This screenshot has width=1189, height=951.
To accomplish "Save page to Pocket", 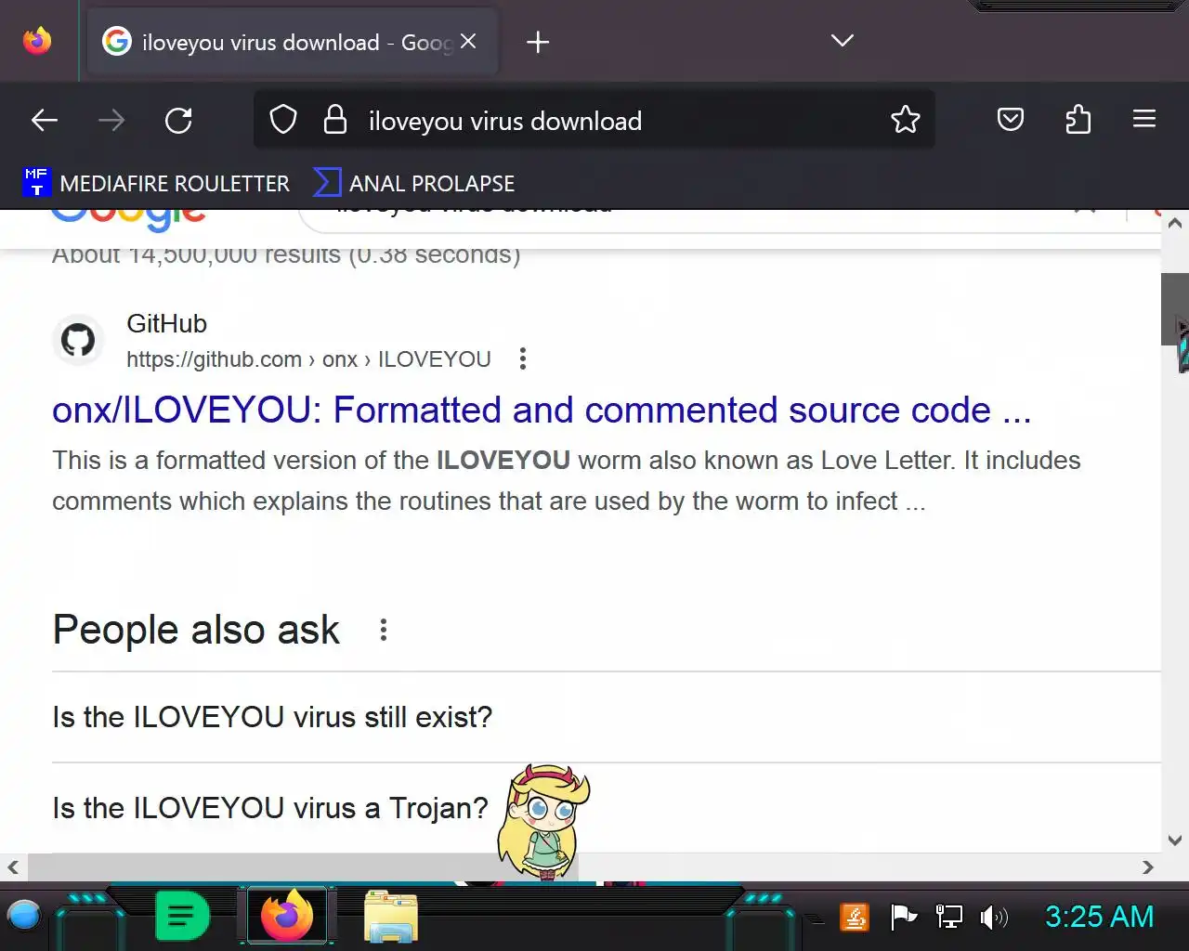I will (1011, 120).
